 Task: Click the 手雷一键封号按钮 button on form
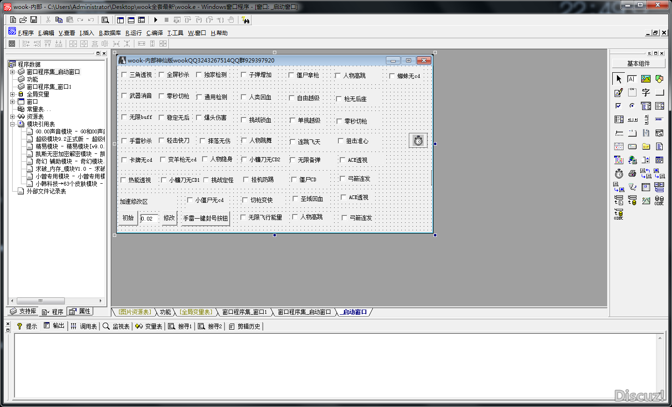pyautogui.click(x=205, y=218)
